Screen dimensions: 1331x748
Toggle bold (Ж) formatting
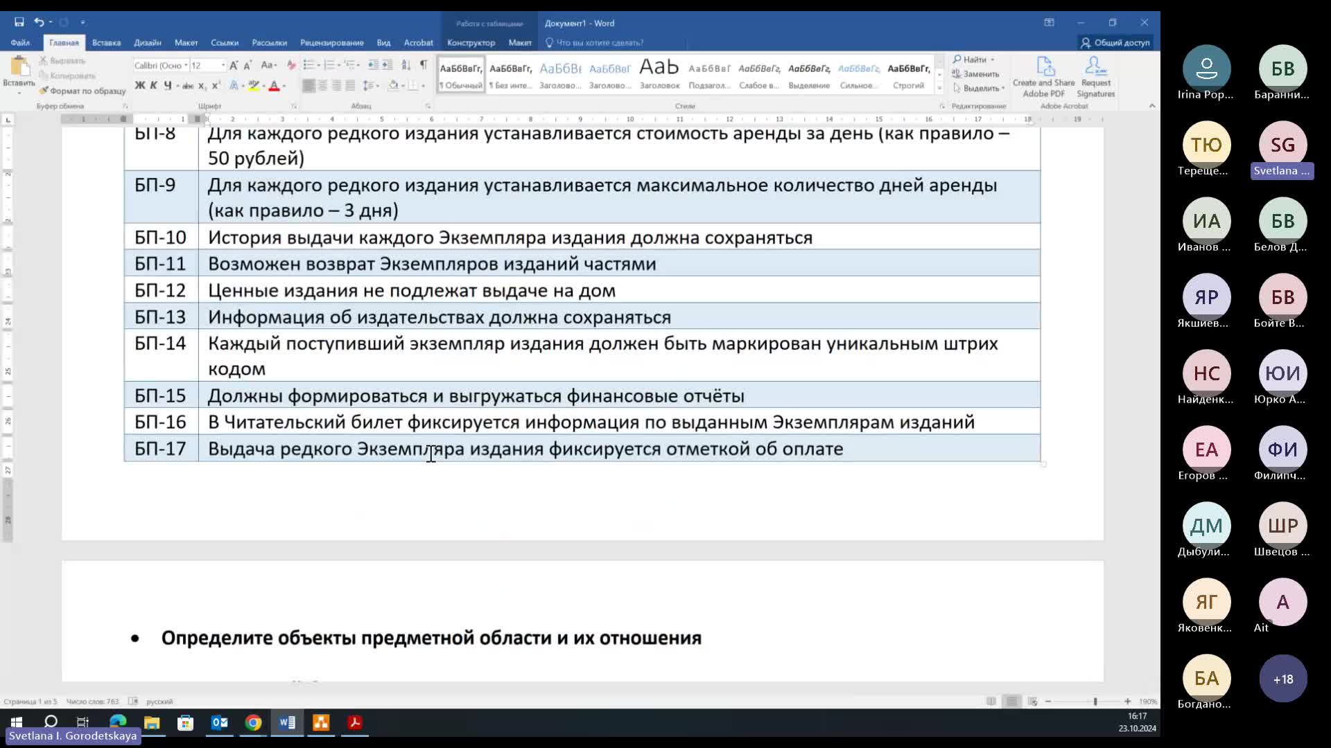pos(140,85)
